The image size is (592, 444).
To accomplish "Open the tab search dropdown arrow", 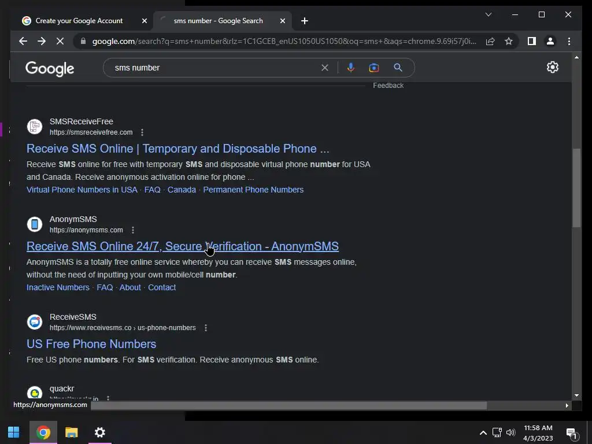I will [488, 14].
